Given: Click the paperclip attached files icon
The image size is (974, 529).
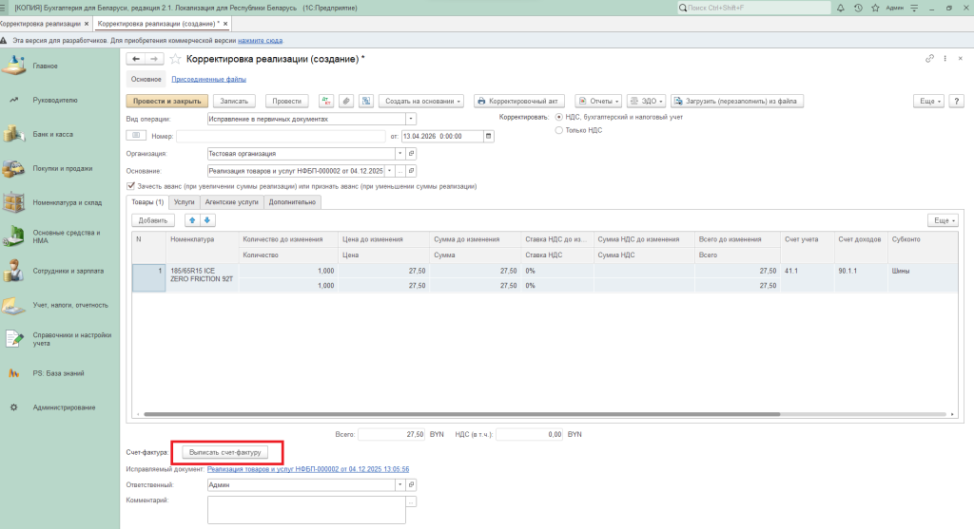Looking at the screenshot, I should coord(346,101).
